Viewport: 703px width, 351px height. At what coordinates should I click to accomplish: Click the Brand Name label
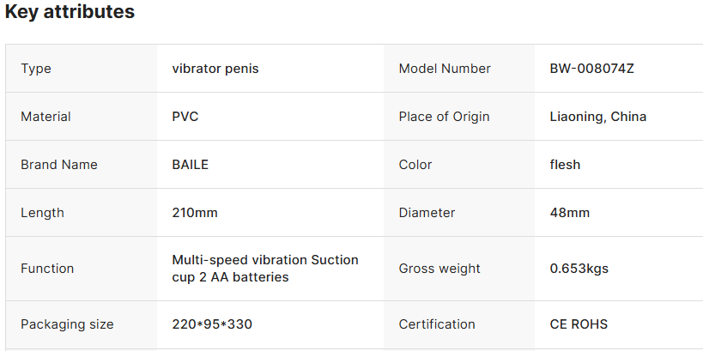(x=59, y=165)
